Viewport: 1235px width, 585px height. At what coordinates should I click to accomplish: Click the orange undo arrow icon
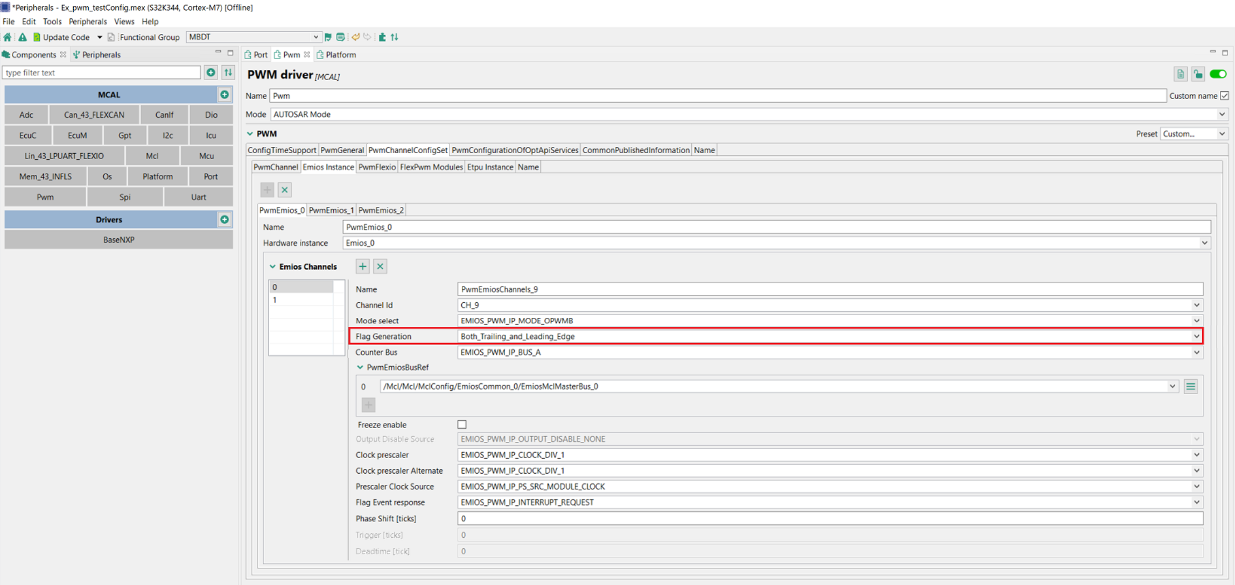355,37
